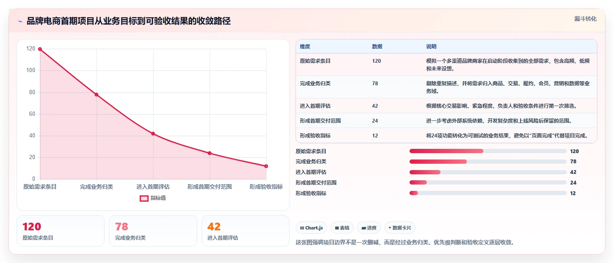Click the 形成验收指标 progress bar
The image size is (614, 263).
click(488, 193)
